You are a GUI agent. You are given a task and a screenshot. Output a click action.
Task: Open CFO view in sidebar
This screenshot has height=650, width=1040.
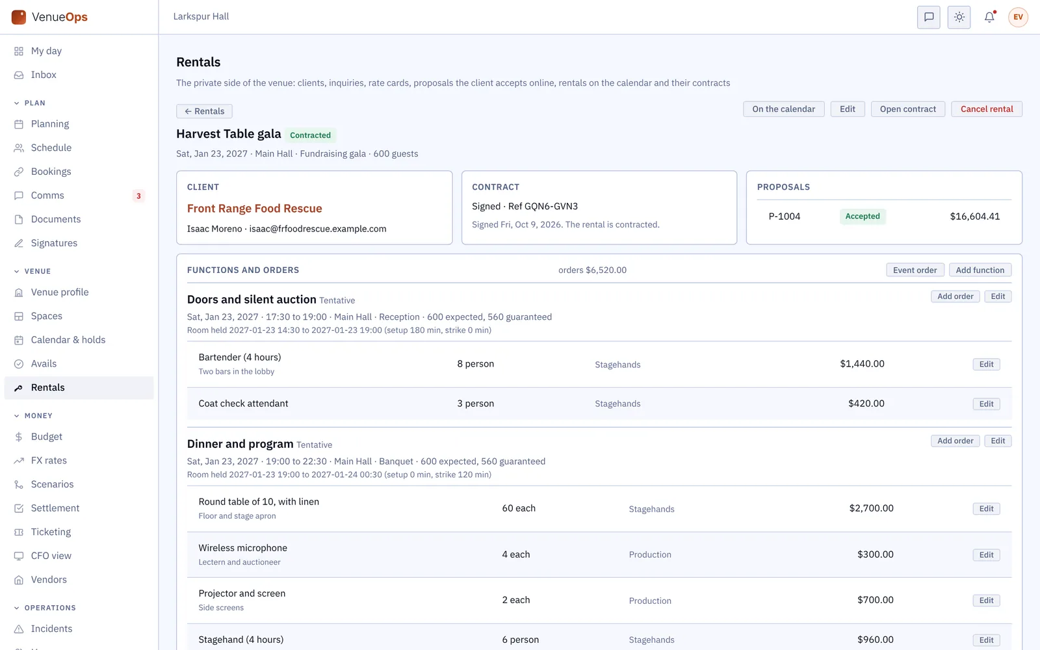tap(79, 556)
